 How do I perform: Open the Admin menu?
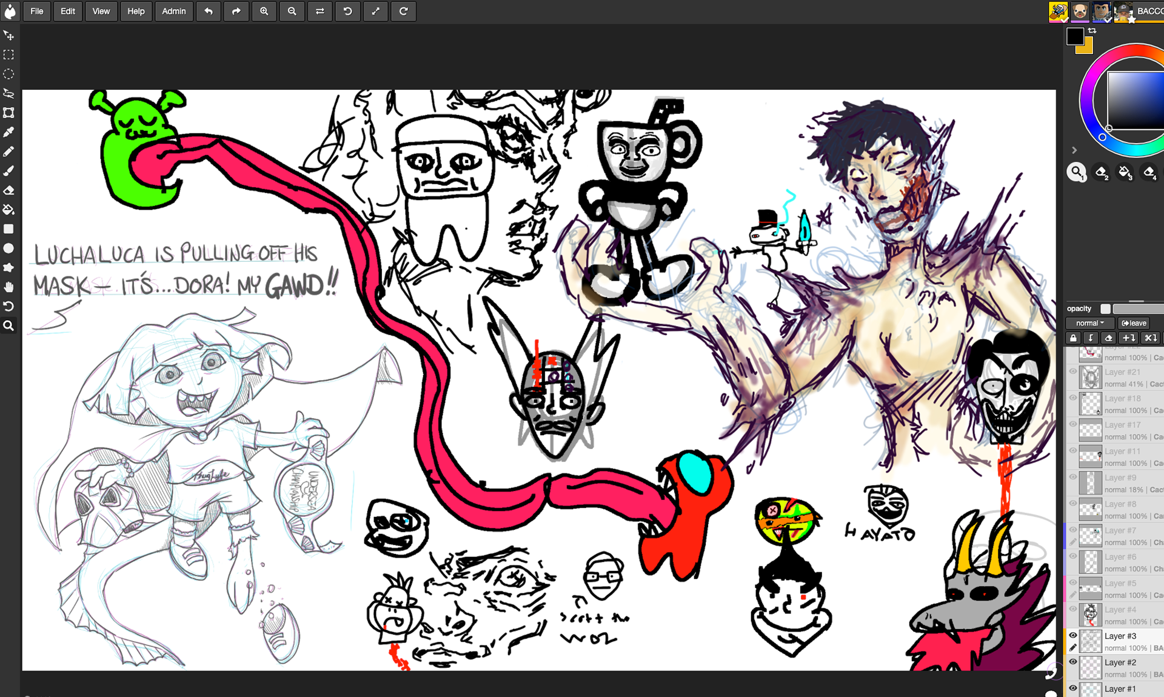point(174,11)
